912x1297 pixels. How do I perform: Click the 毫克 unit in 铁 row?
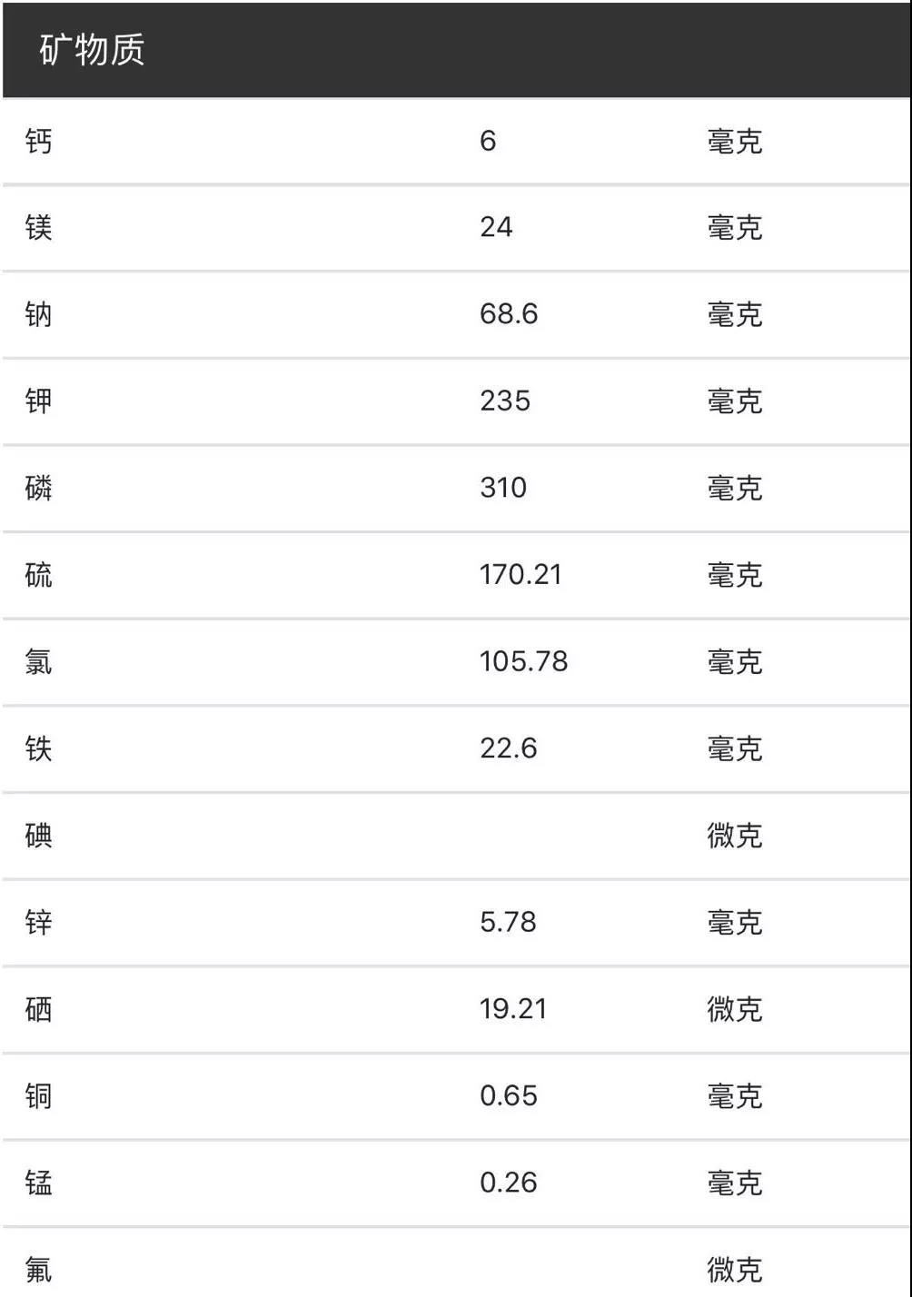(734, 748)
